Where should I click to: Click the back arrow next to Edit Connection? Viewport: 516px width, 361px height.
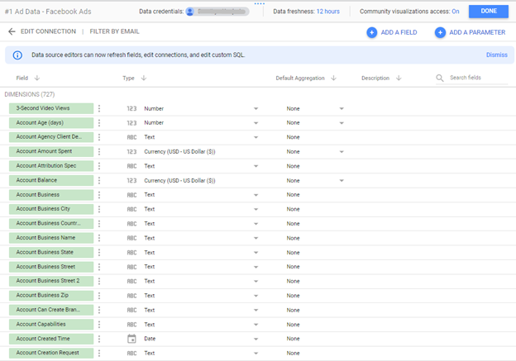pos(12,31)
